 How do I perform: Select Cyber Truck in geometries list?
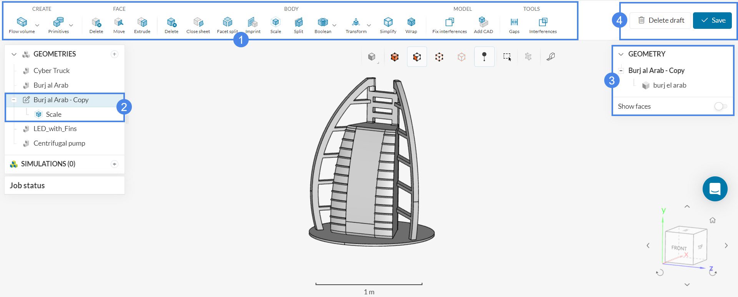[x=52, y=71]
